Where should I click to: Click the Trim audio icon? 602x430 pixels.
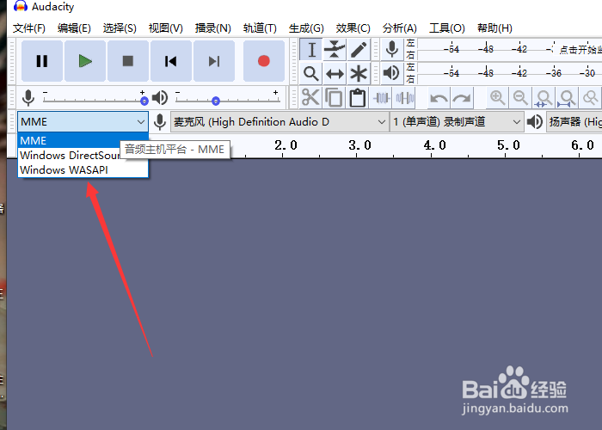pos(381,97)
